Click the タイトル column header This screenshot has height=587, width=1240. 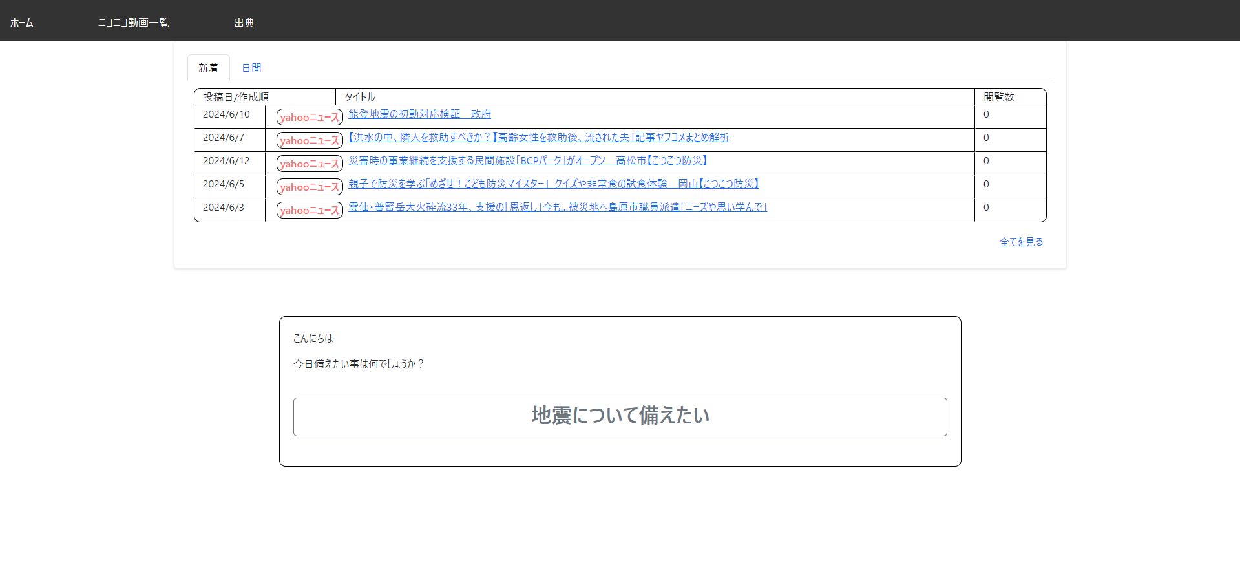coord(359,96)
